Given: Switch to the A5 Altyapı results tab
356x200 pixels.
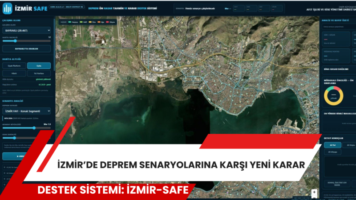Looking at the screenshot, I should (x=332, y=152).
